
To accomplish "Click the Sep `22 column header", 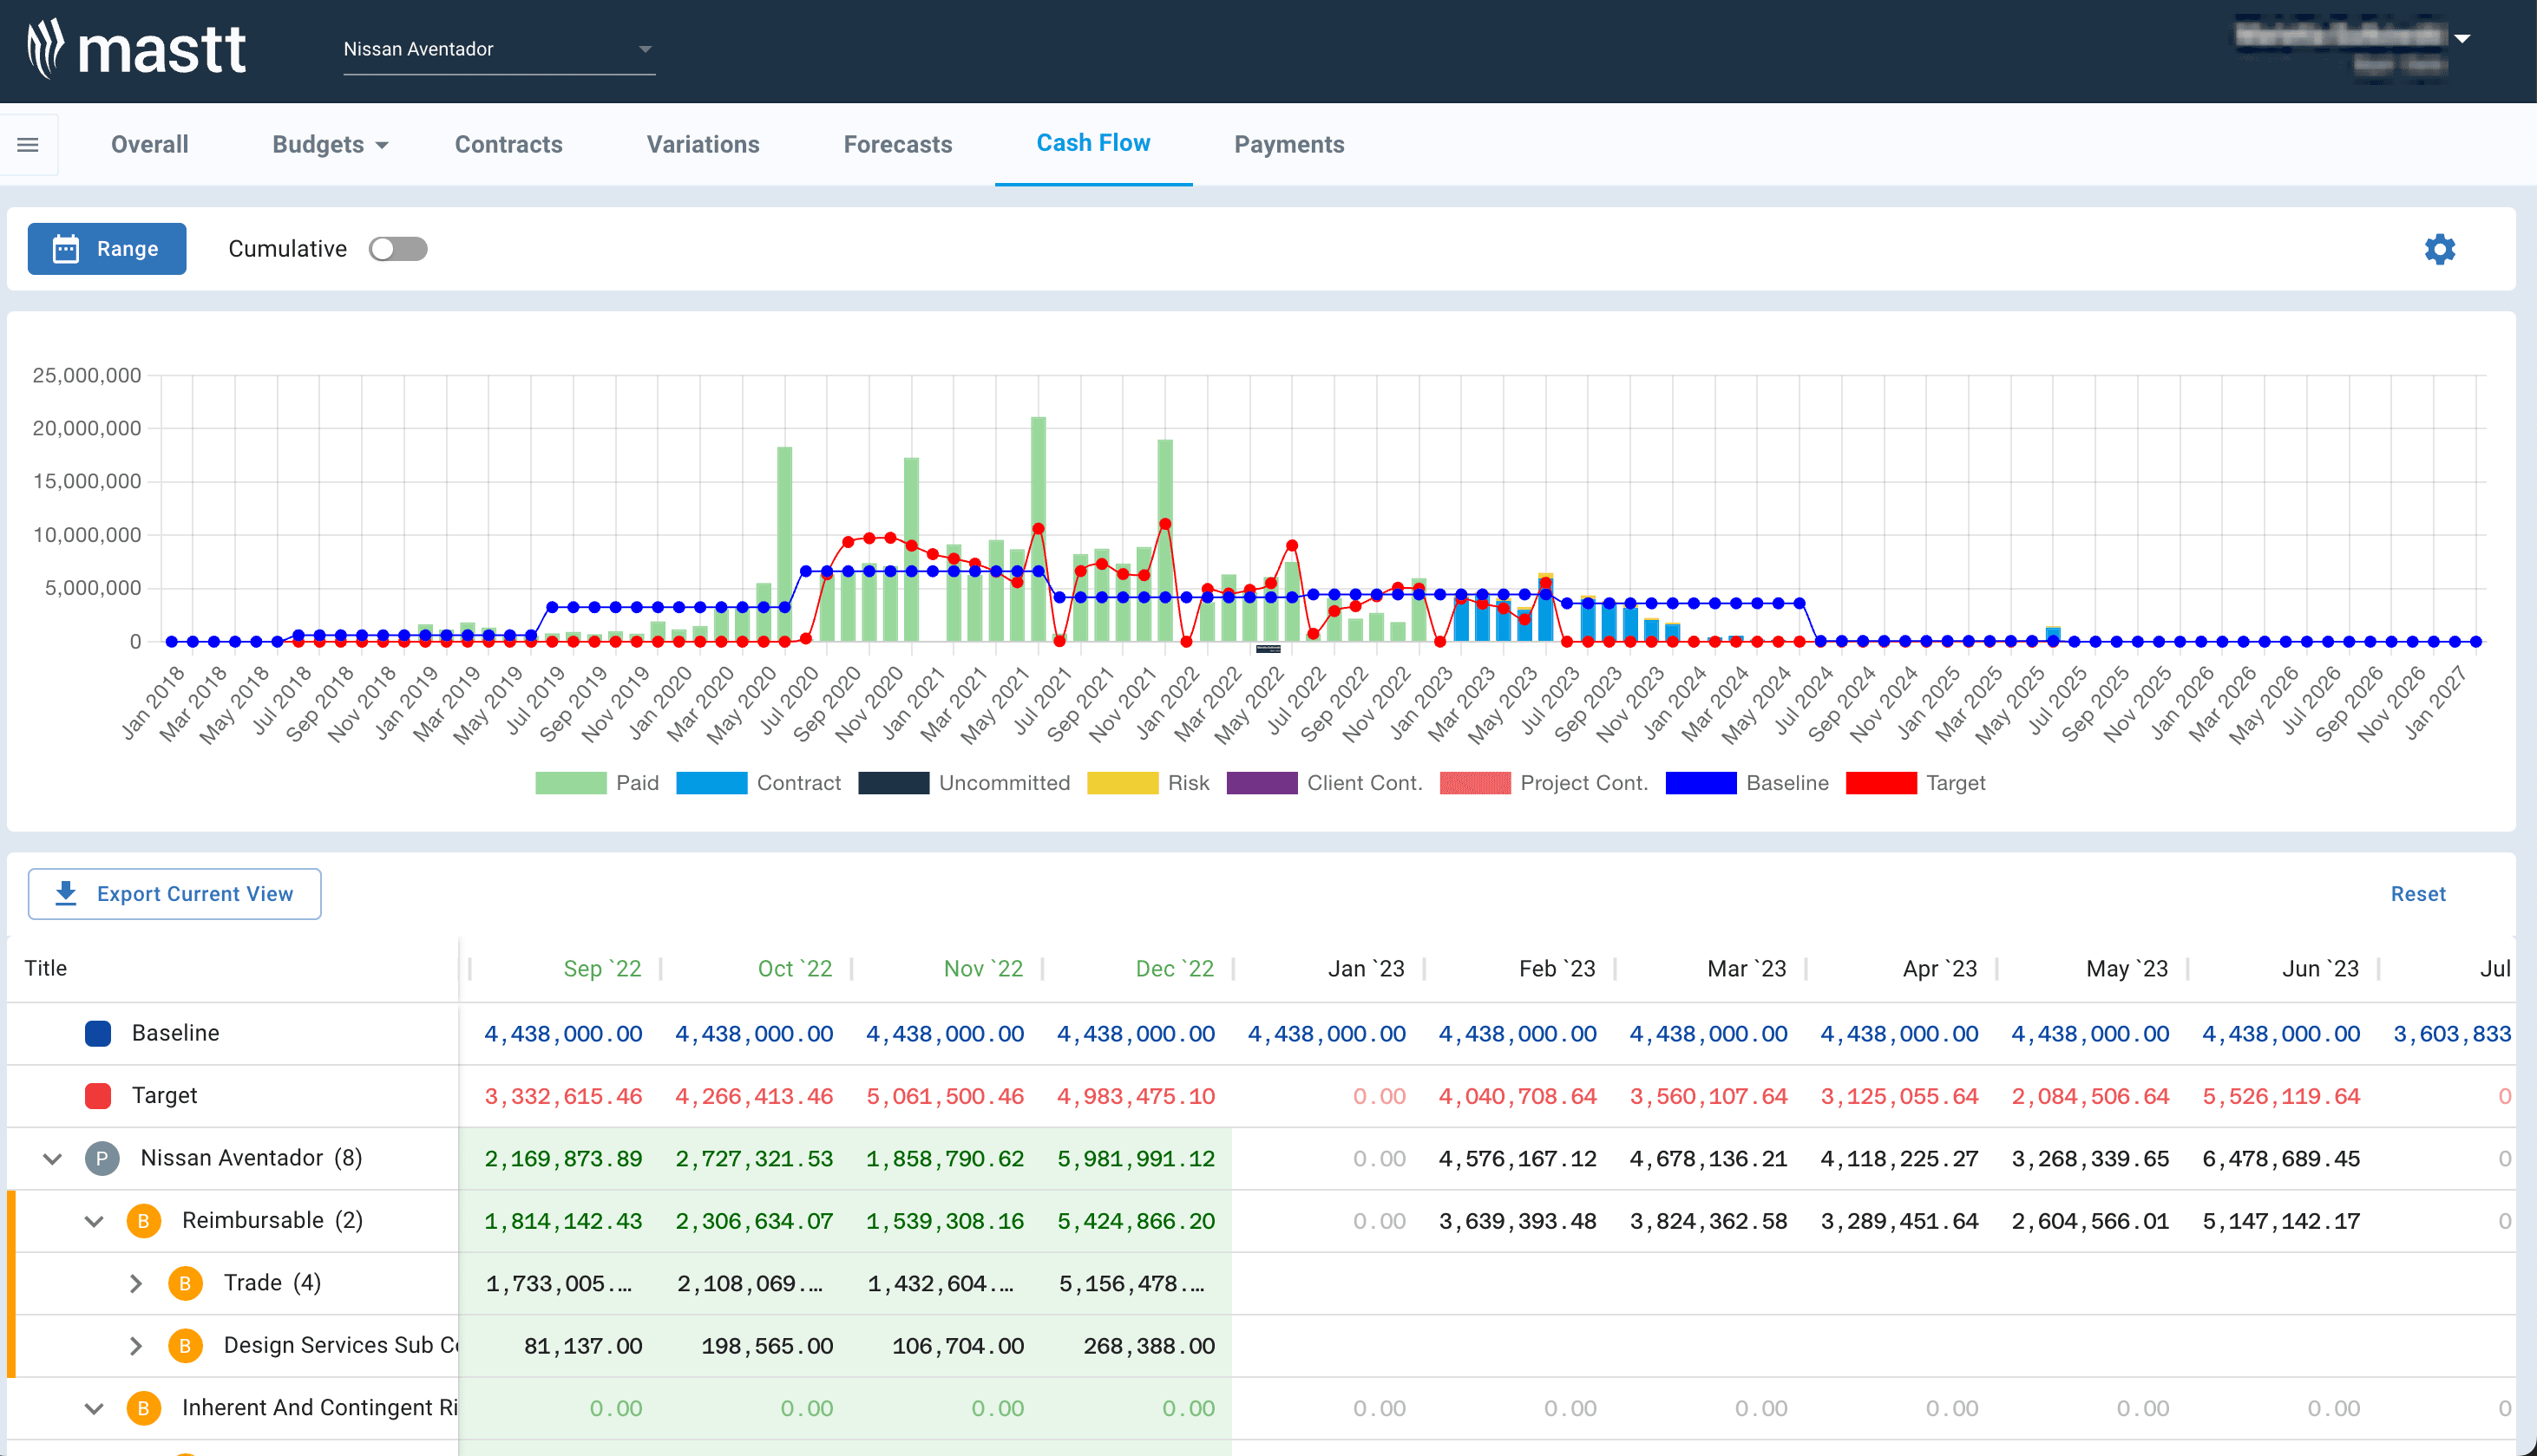I will click(602, 968).
